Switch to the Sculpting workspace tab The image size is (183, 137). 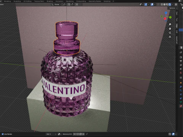pyautogui.click(x=17, y=1)
